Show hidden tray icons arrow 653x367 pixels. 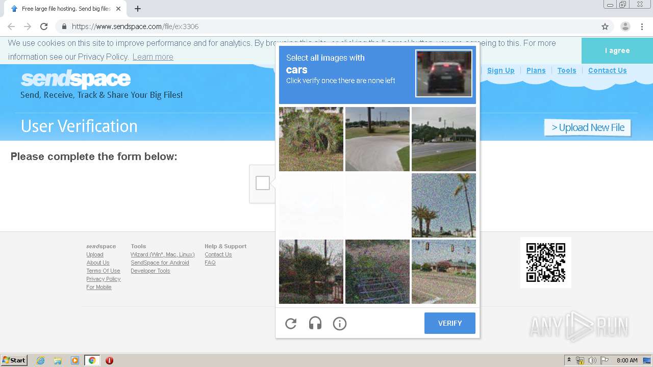(569, 360)
